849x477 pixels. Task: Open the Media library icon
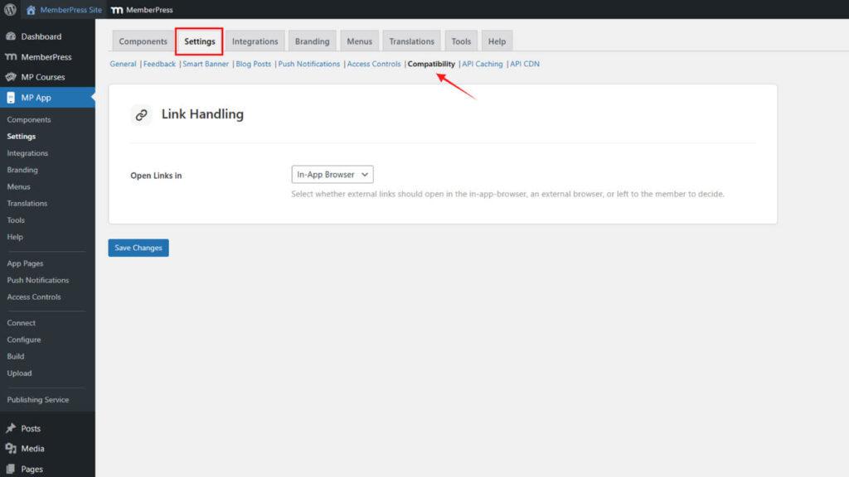click(11, 448)
